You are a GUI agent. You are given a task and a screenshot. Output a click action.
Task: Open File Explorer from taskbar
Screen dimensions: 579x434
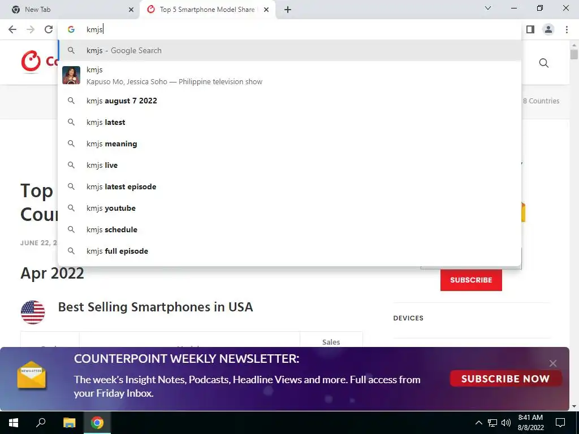(69, 423)
